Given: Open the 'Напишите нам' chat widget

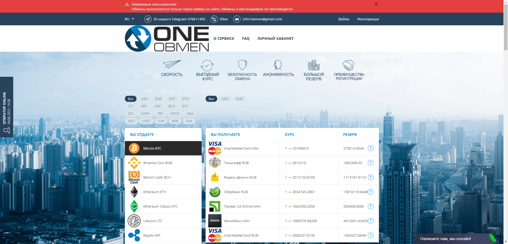Looking at the screenshot, I should (445, 239).
